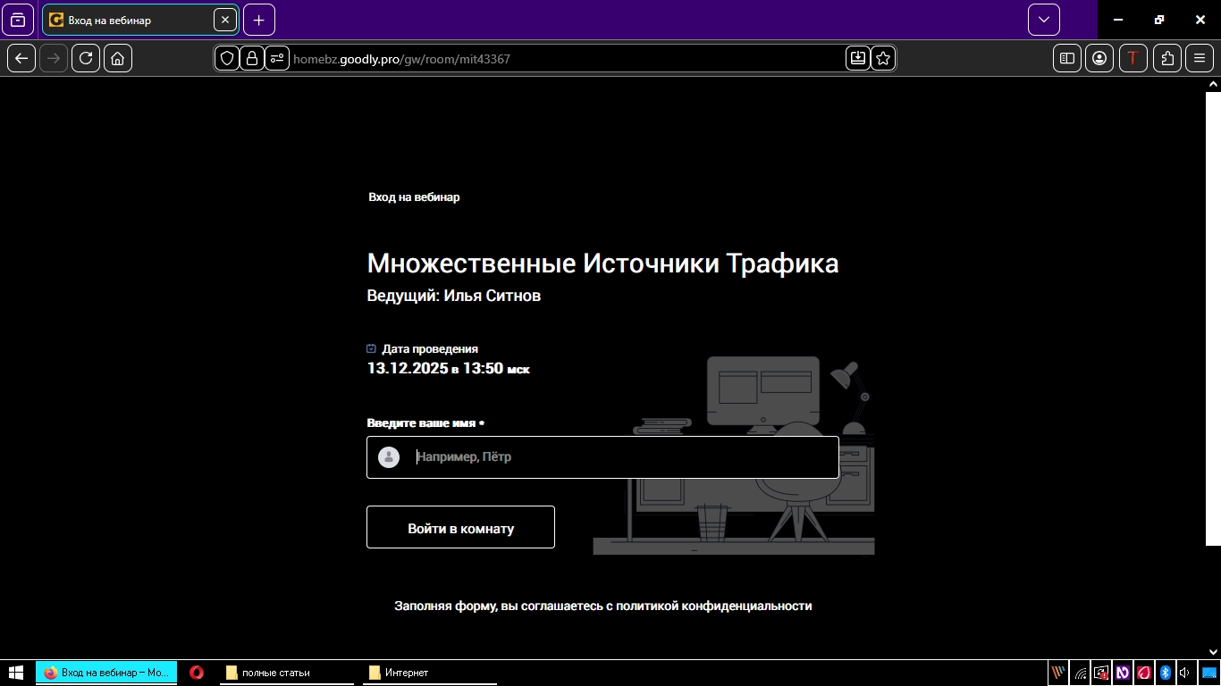Open the volume control in system tray
This screenshot has height=686, width=1221.
(1186, 672)
